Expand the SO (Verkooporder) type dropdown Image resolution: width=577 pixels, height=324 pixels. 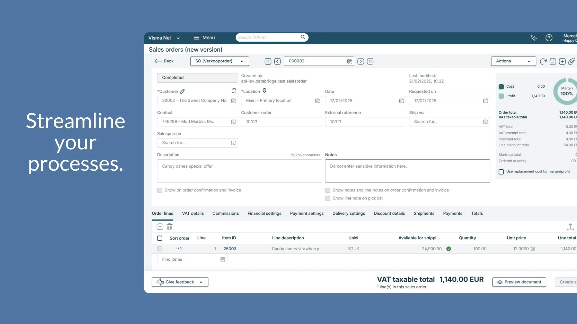(219, 61)
